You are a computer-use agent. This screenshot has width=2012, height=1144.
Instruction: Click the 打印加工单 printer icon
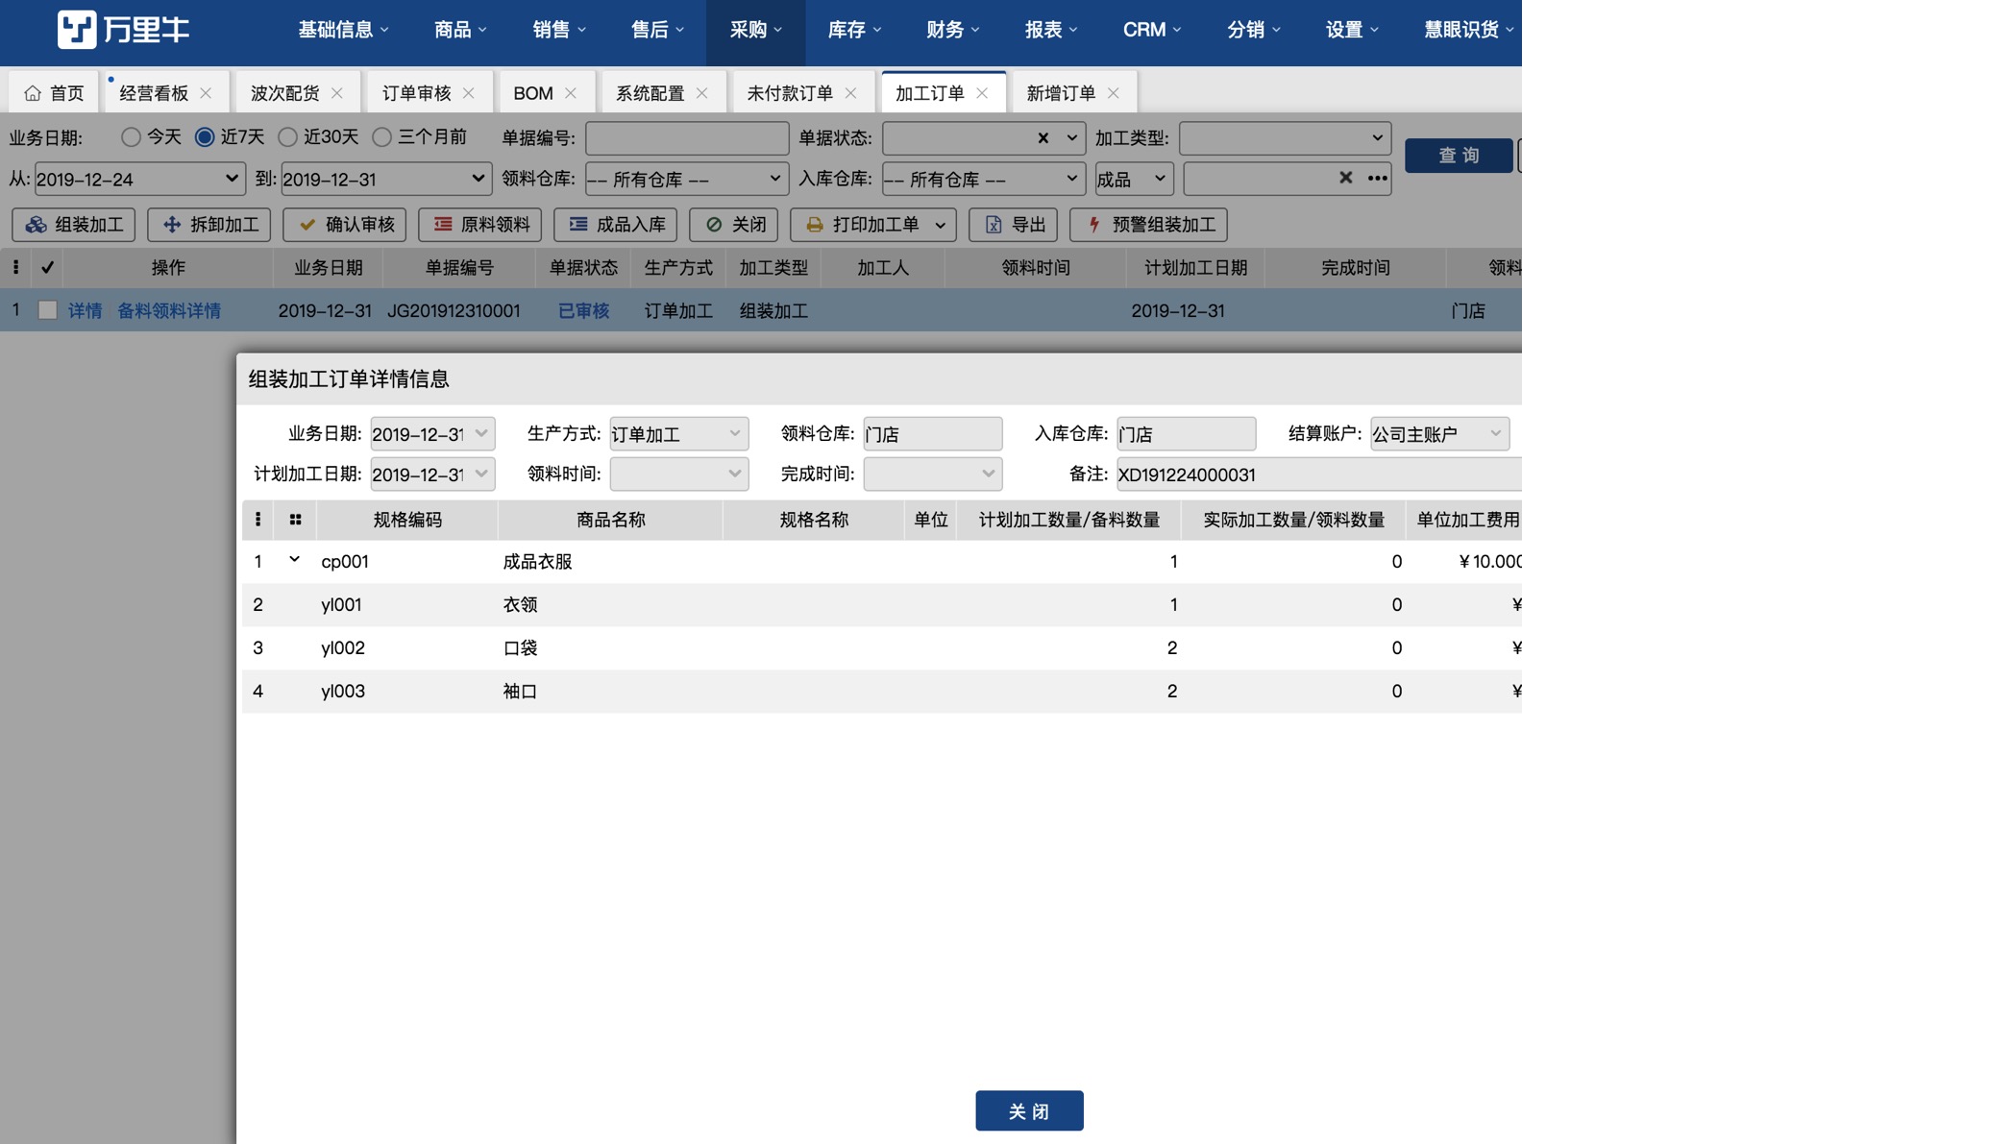click(x=815, y=225)
